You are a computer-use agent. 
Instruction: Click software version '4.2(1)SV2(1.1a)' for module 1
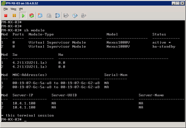[x=30, y=63]
